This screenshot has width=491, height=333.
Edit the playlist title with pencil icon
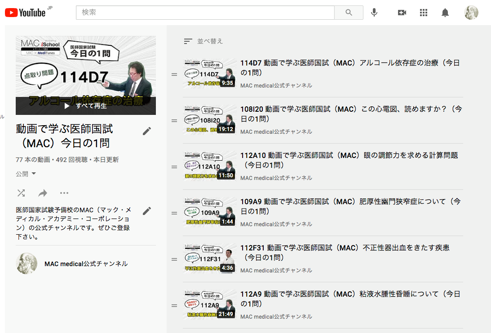pos(147,131)
